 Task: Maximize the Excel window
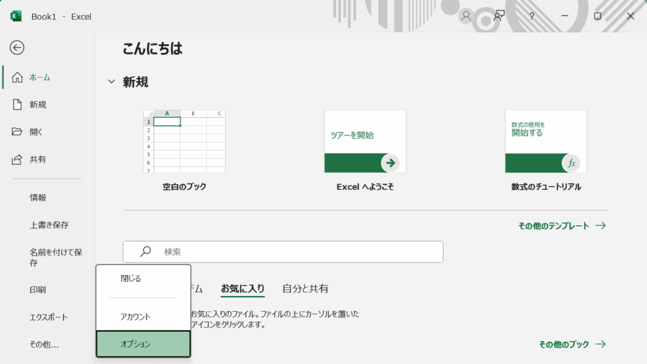coord(598,16)
